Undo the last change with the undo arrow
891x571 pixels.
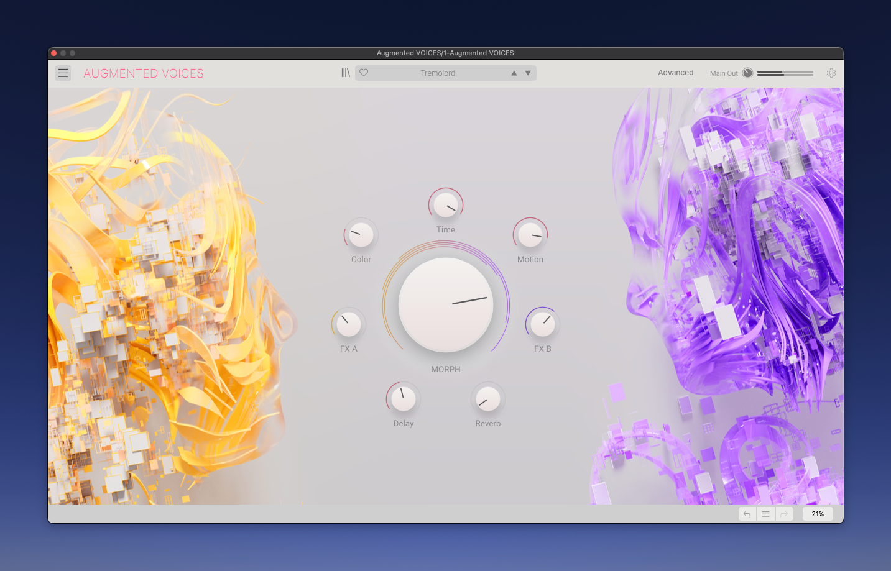[747, 514]
